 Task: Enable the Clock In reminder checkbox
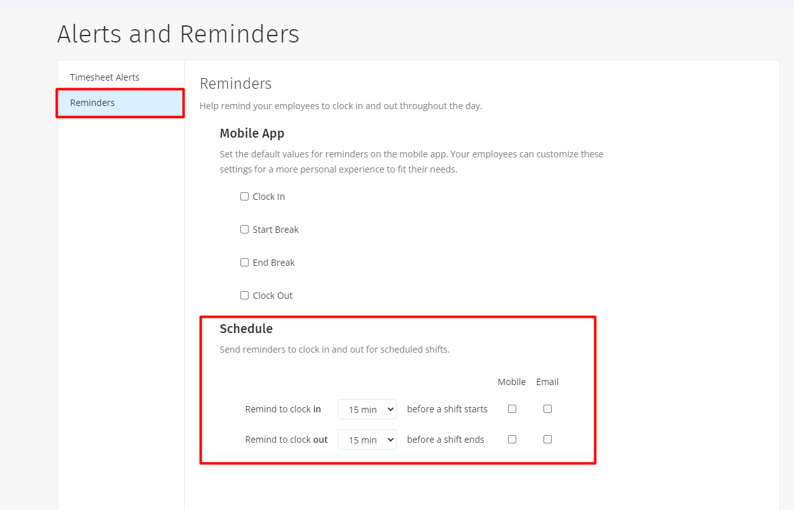pos(244,197)
